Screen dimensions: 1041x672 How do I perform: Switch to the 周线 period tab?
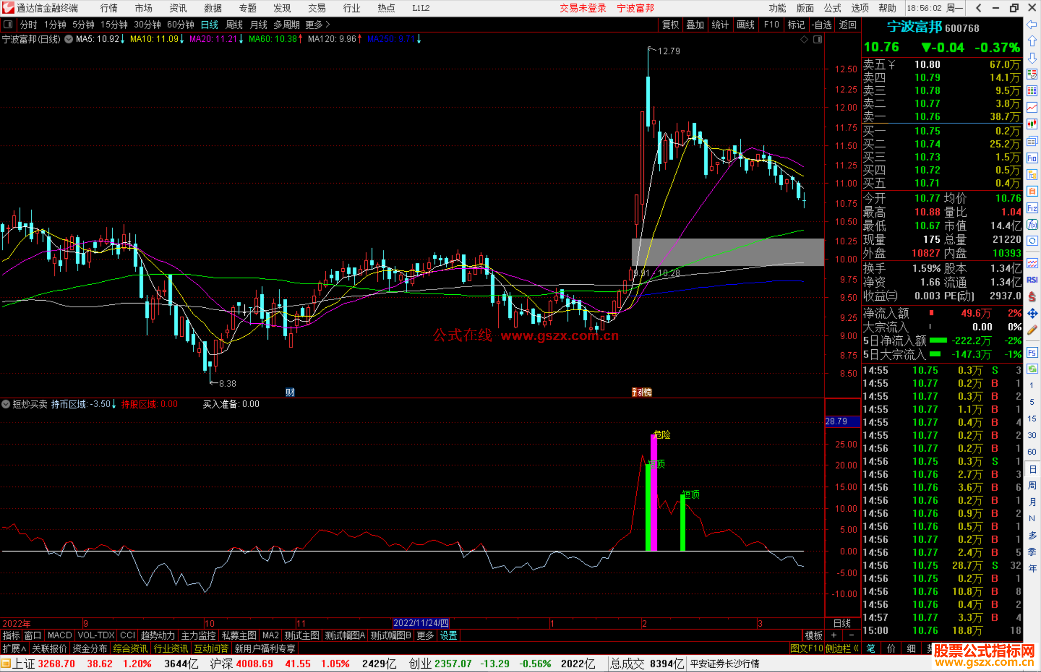point(234,25)
